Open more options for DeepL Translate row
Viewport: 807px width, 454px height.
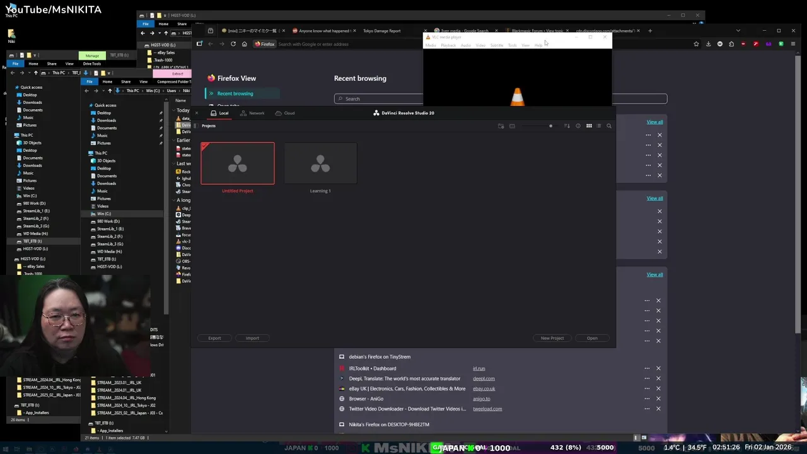647,378
